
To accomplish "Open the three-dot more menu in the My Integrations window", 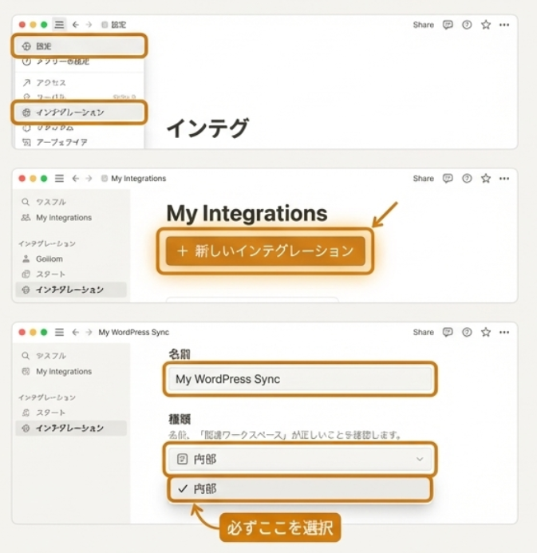I will point(504,179).
